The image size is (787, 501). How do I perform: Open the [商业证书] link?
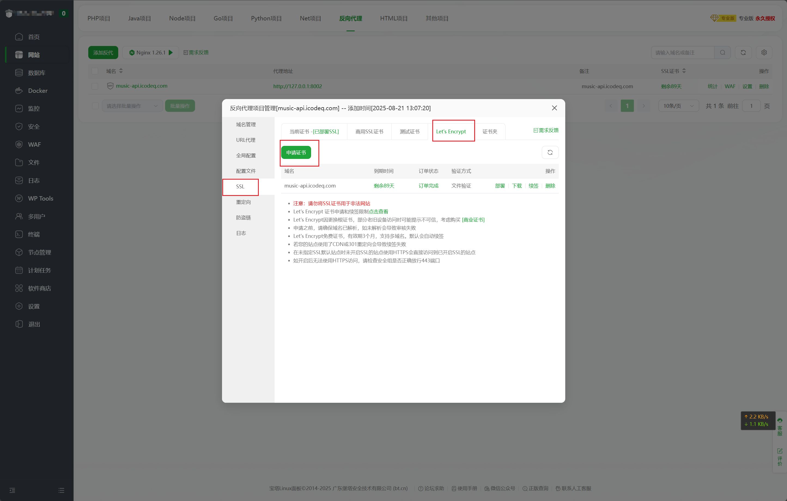[x=473, y=219]
